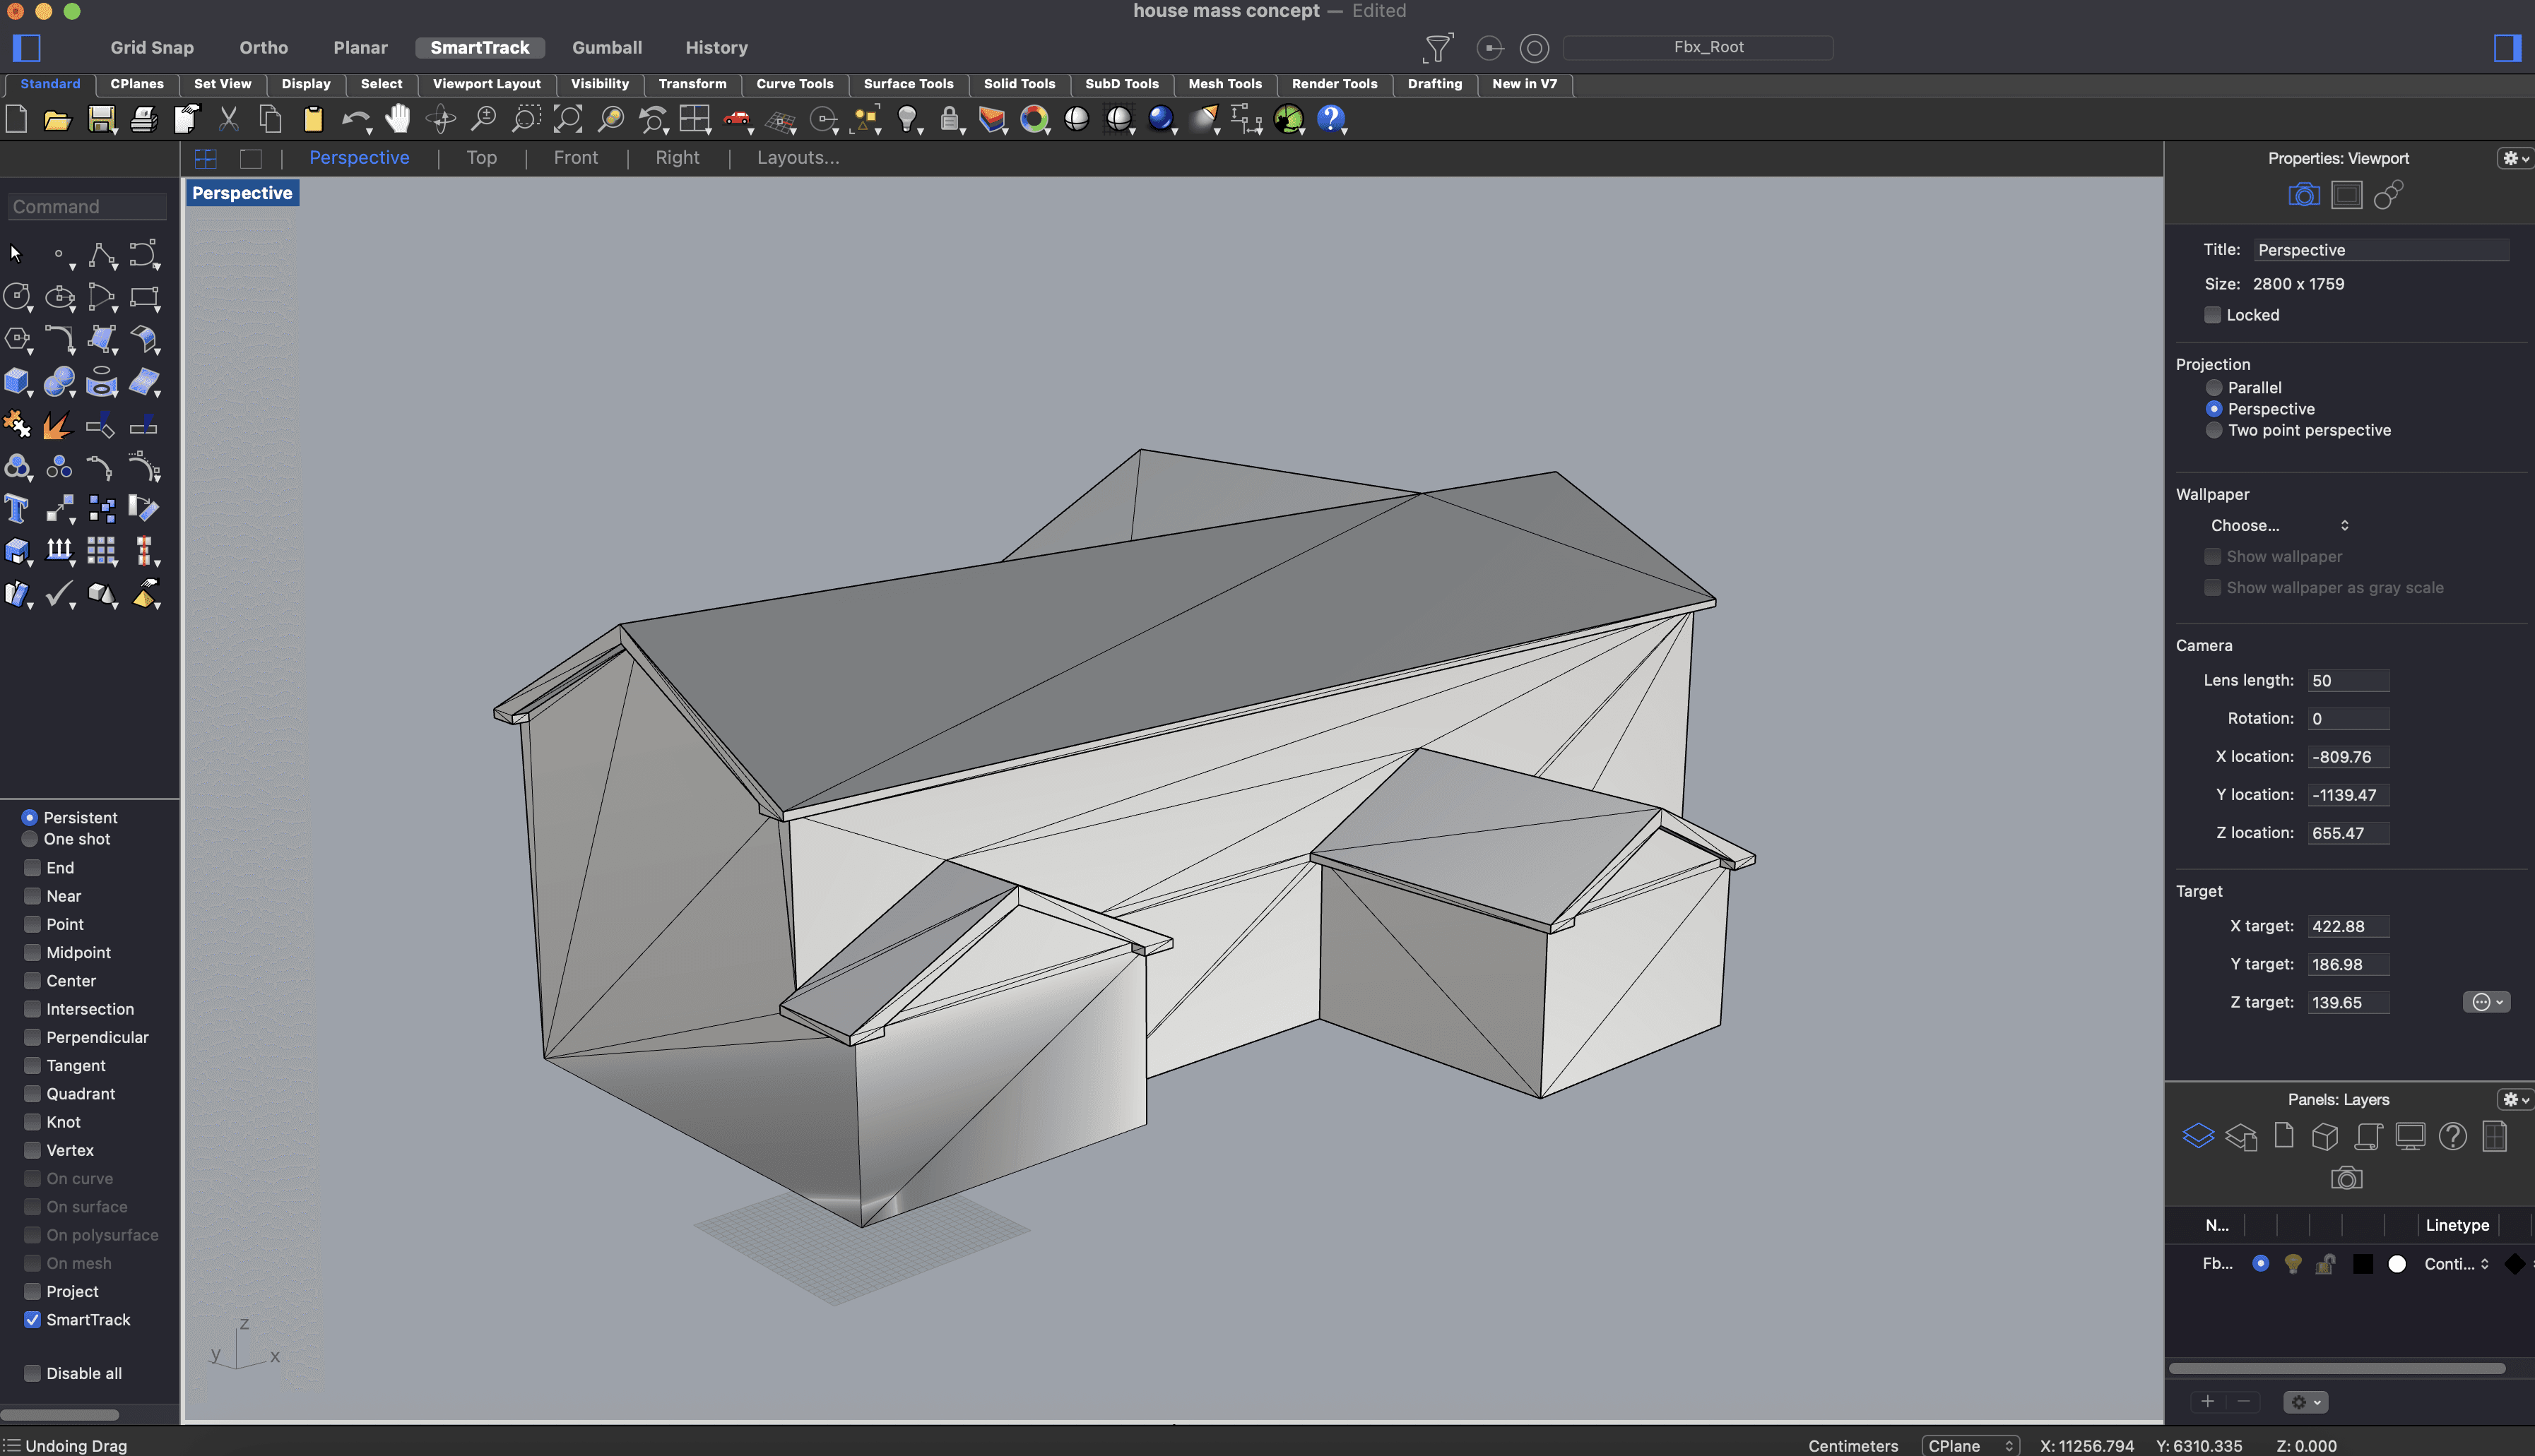Open the selection filter funnel icon

1438,47
